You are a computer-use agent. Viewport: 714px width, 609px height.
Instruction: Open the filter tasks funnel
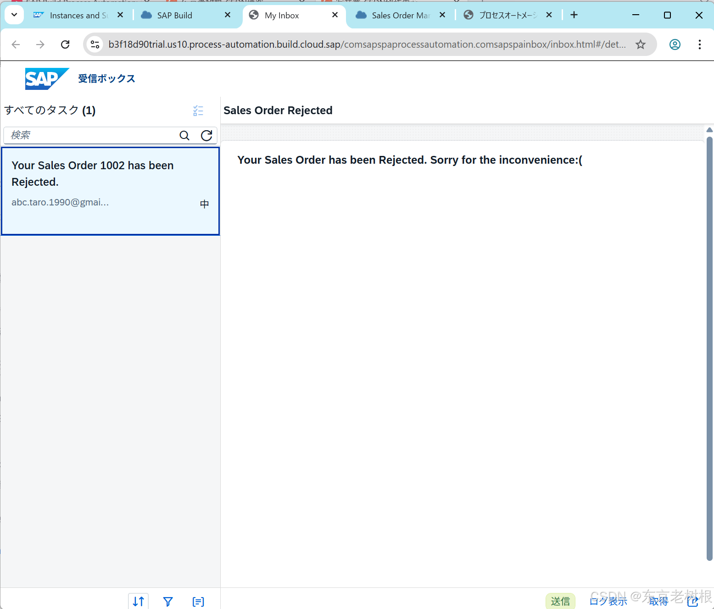(168, 601)
